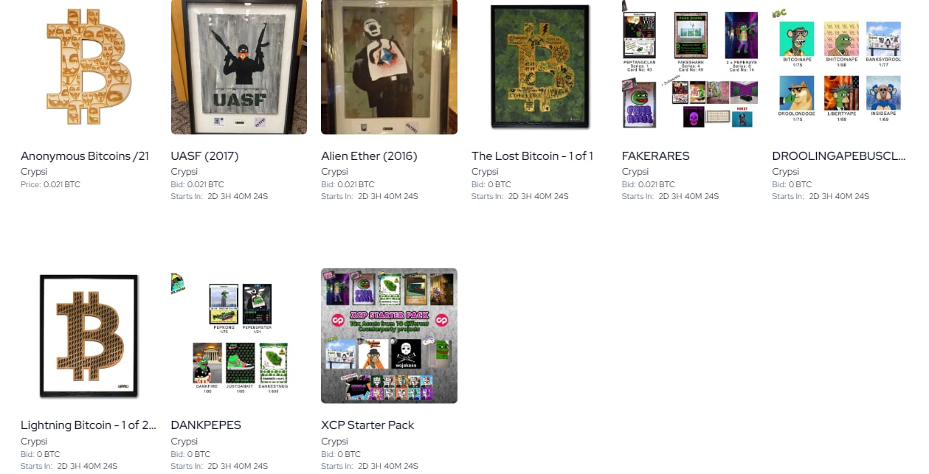The image size is (929, 474).
Task: Open the Lightning Bitcoin framed picture
Action: (x=89, y=336)
